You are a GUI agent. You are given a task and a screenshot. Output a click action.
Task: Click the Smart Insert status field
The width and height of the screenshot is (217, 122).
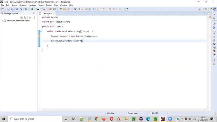(133, 113)
